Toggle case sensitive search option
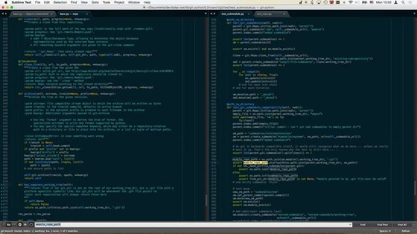The height and width of the screenshot is (234, 417). pyautogui.click(x=8, y=224)
